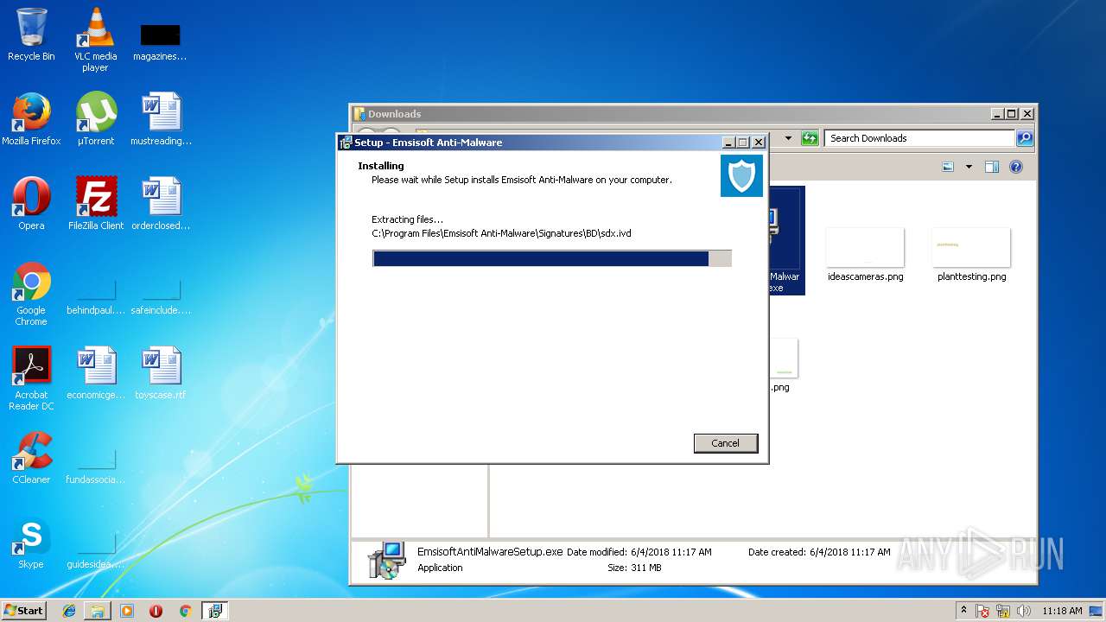
Task: Select the safeinclude desktop file
Action: 161,295
